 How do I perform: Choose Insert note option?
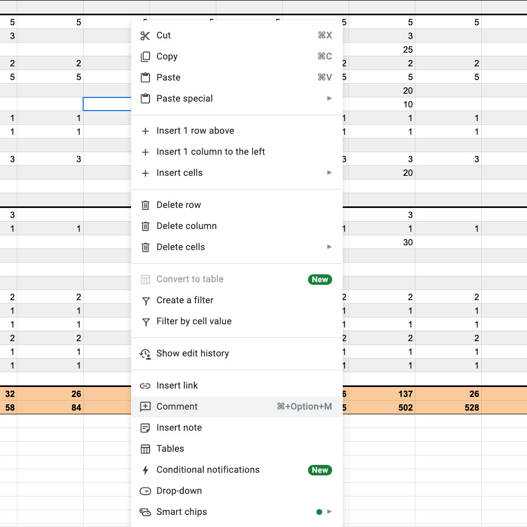click(179, 427)
